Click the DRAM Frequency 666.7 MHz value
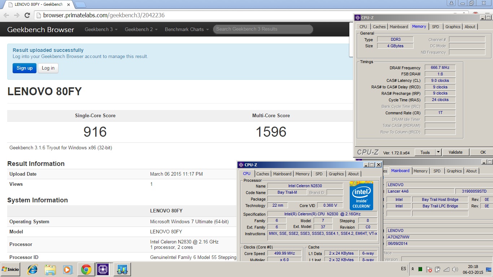493x277 pixels. (x=440, y=67)
